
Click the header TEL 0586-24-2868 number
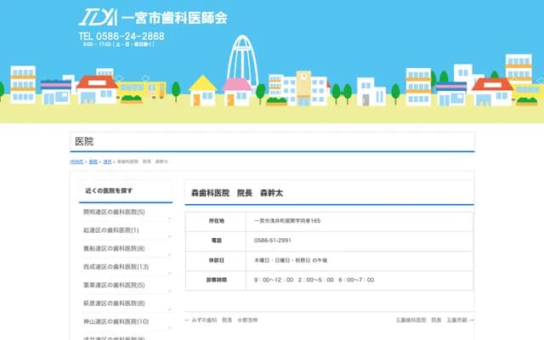[122, 37]
